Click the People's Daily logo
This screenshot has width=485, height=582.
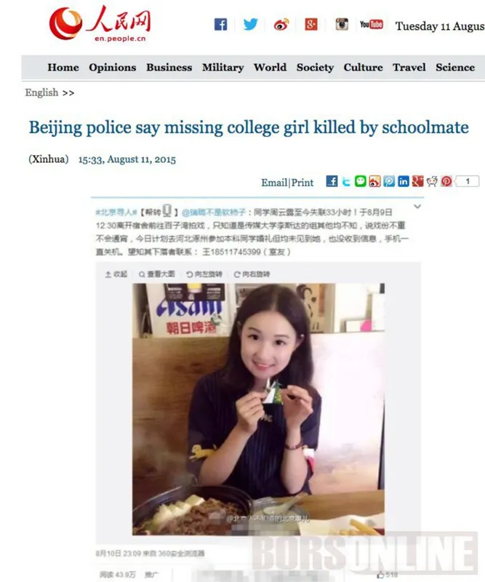tap(100, 24)
